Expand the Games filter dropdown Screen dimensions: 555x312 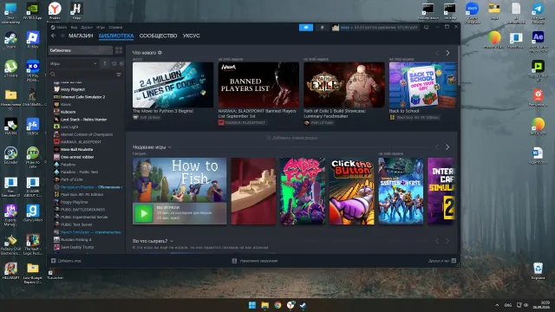pyautogui.click(x=74, y=63)
